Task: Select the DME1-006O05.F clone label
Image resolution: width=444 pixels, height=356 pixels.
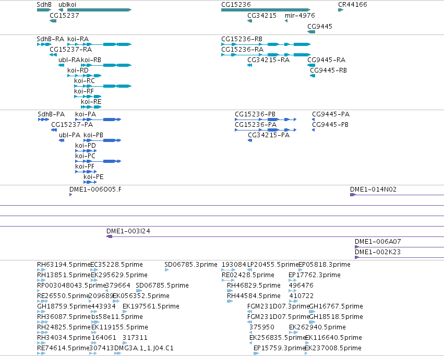Action: pos(95,190)
